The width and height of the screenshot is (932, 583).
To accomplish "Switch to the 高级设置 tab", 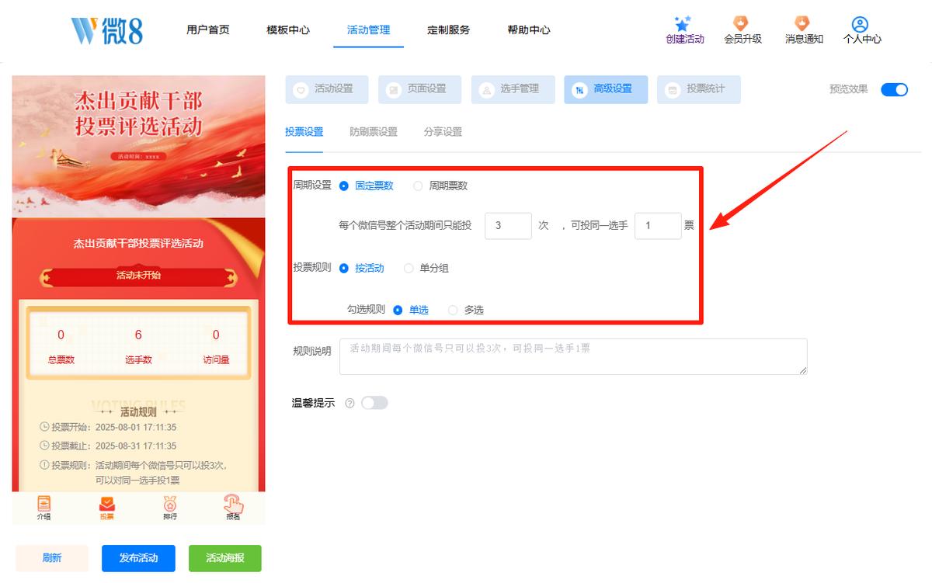I will click(606, 89).
